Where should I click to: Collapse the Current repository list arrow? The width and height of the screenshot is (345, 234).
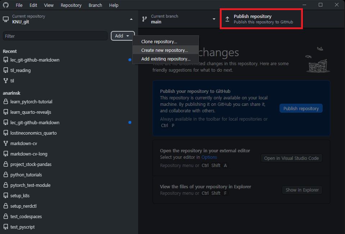click(x=131, y=19)
